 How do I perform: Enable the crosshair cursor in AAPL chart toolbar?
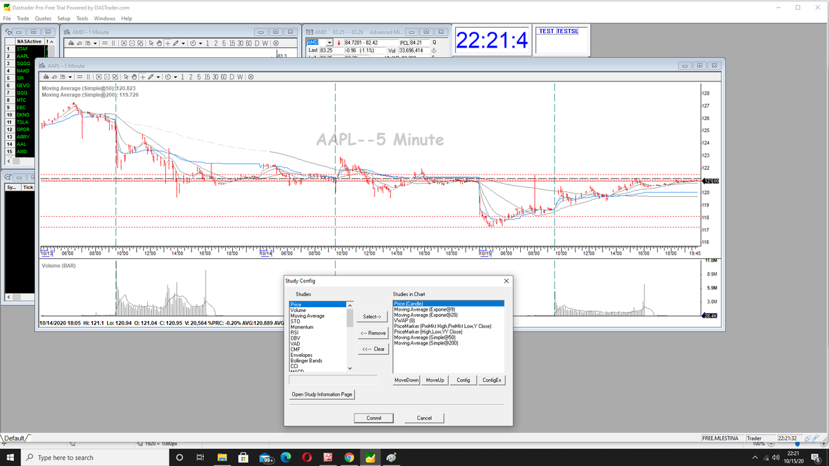[142, 77]
